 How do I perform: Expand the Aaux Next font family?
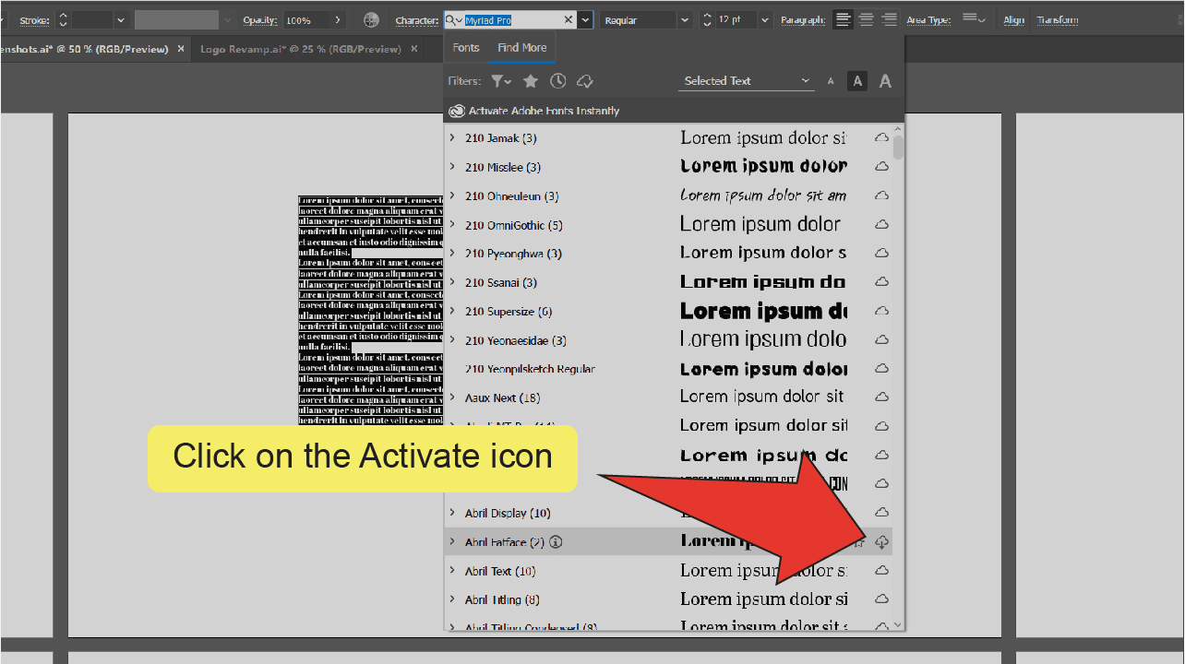pos(452,397)
